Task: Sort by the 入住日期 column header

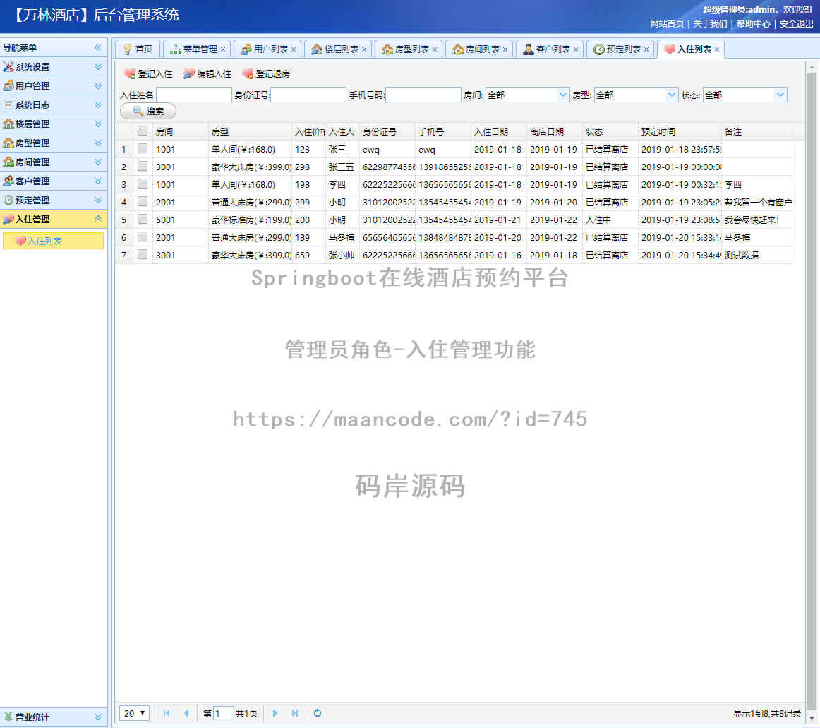Action: (x=498, y=132)
